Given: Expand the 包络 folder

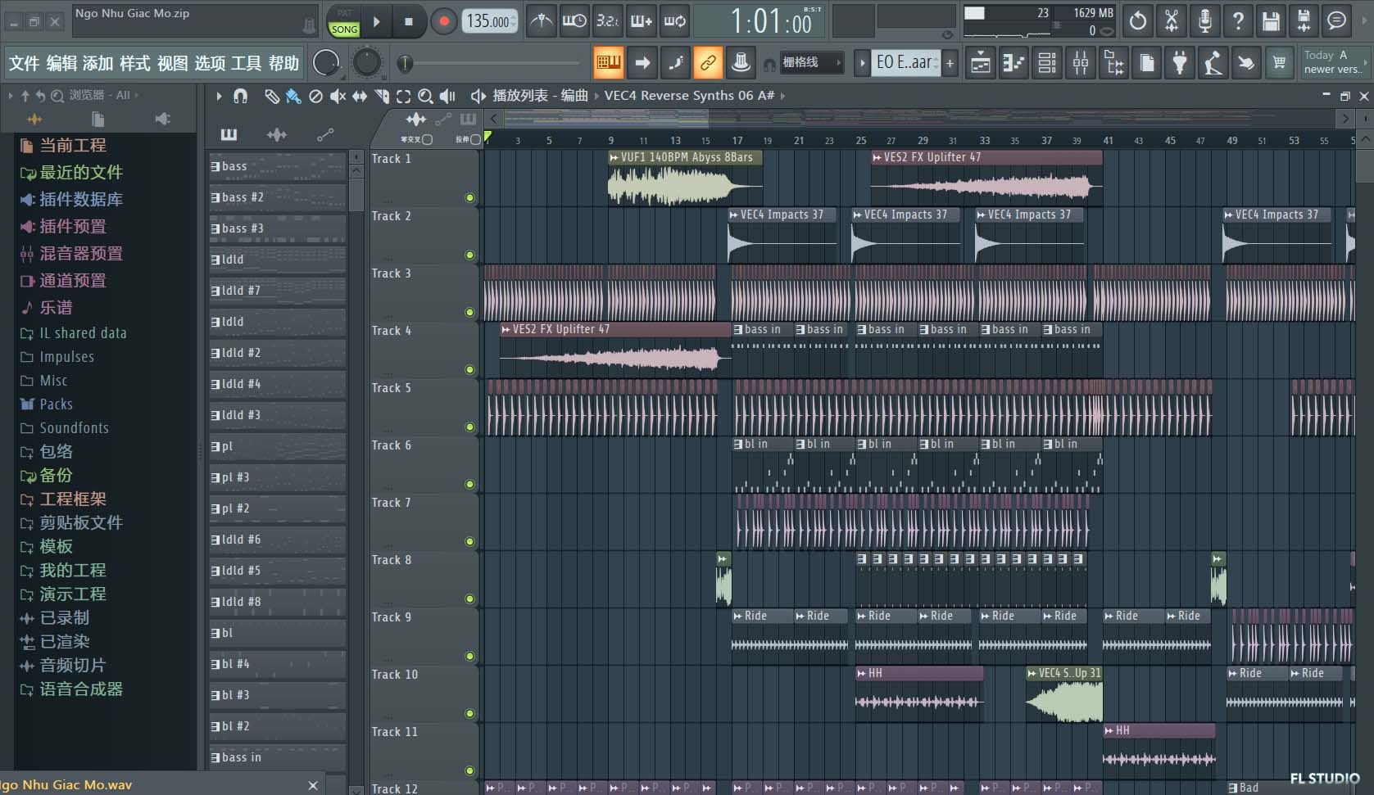Looking at the screenshot, I should (x=57, y=451).
